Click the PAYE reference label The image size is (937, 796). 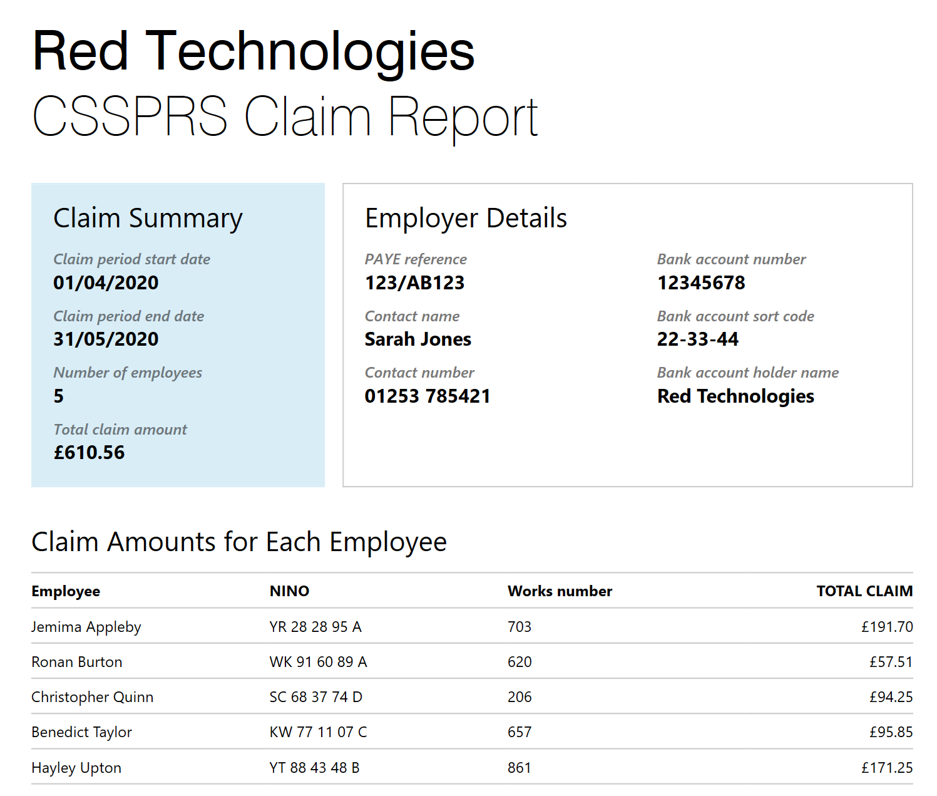point(416,259)
